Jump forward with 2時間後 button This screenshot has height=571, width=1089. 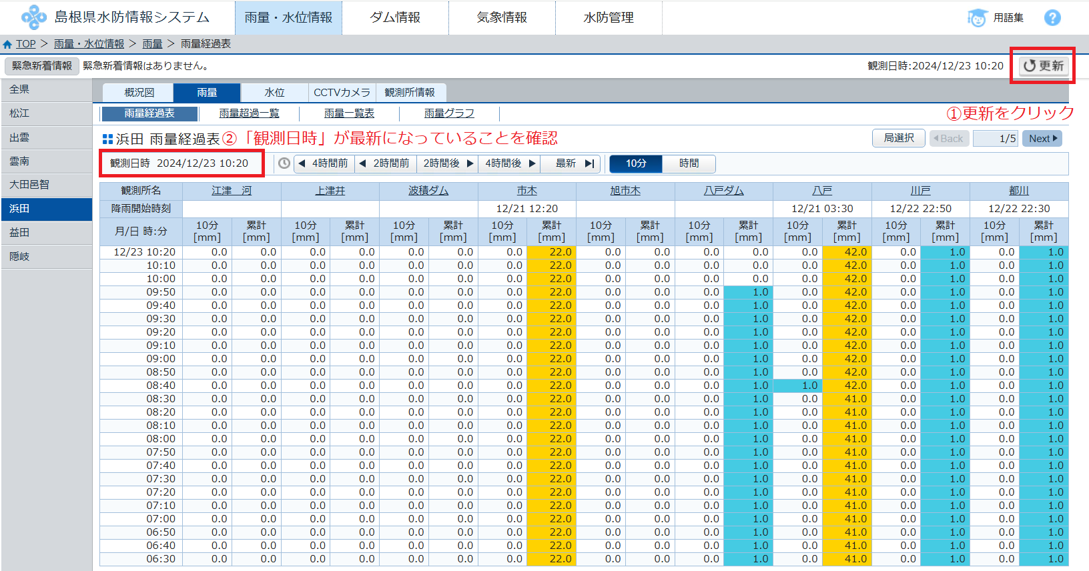click(447, 163)
